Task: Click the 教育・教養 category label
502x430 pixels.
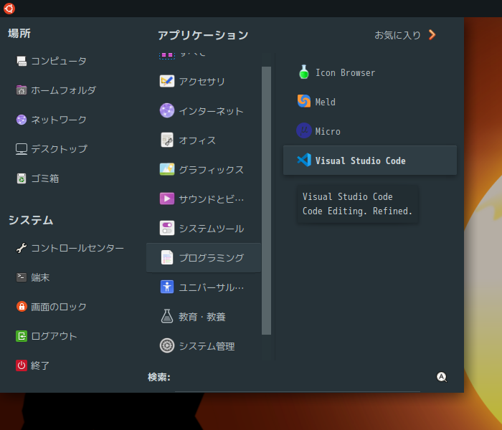Action: point(202,317)
